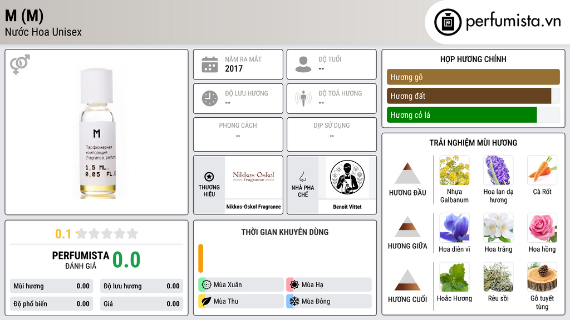Screen dimensions: 570x320
Task: Click the Hợp hương chính heading
Action: pyautogui.click(x=473, y=59)
